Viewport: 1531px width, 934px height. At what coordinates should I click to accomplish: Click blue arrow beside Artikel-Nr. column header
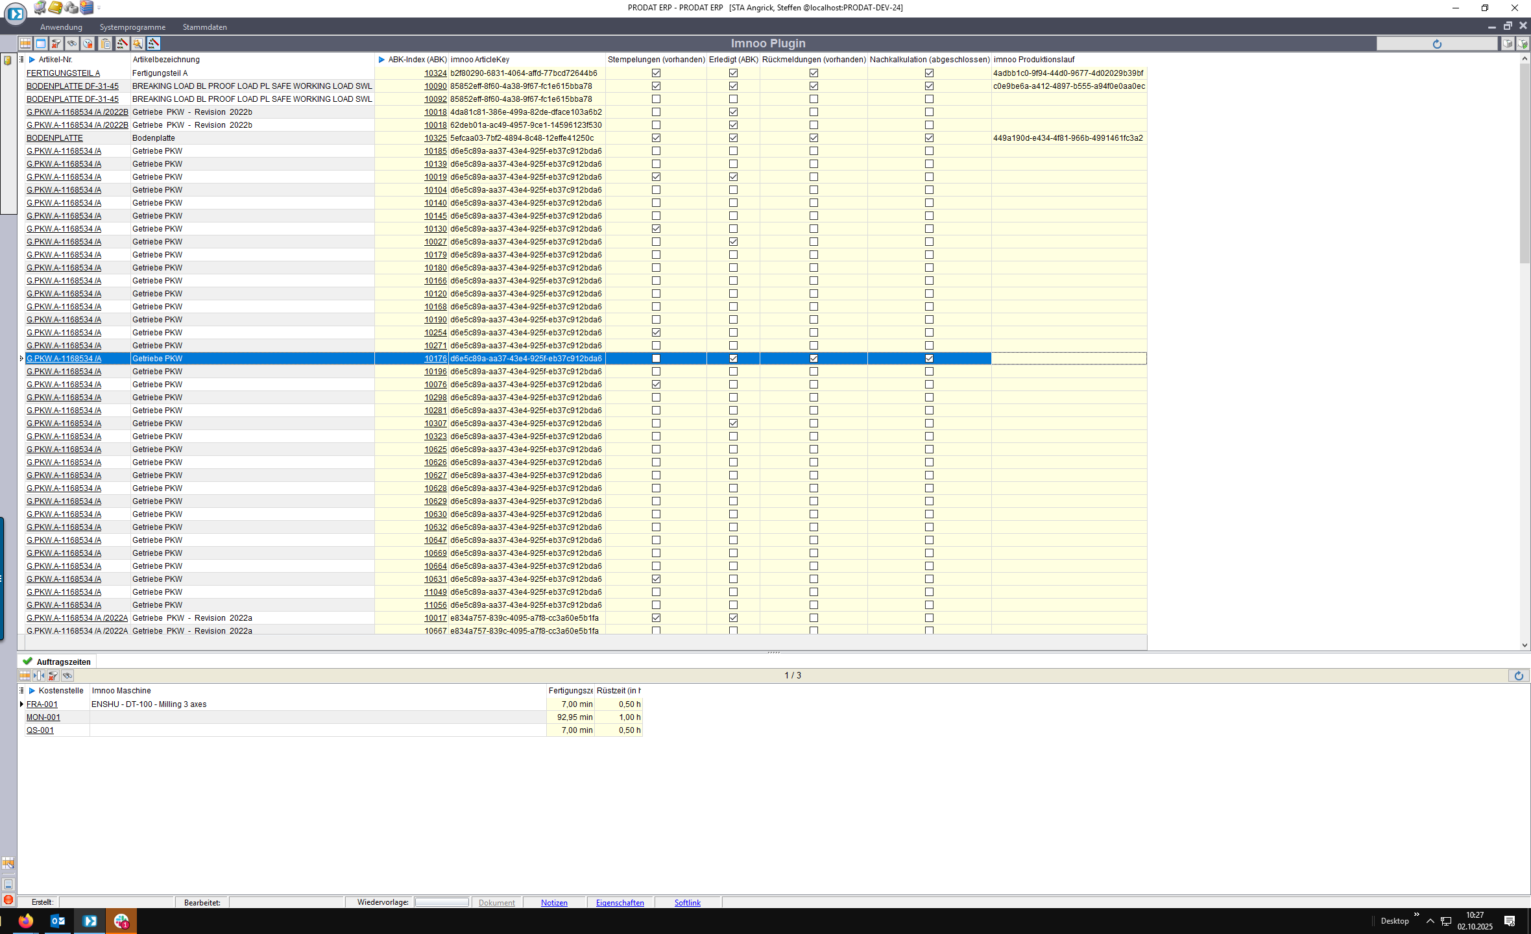32,60
